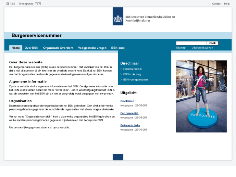The width and height of the screenshot is (236, 177).
Task: Go to BSN voor gemeenten link
Action: 136,80
